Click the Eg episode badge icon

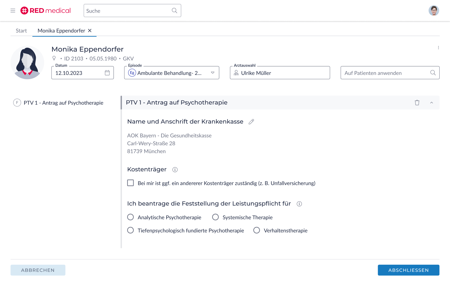coord(132,73)
